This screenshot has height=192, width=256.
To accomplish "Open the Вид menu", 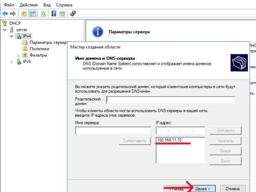I will click(47, 5).
